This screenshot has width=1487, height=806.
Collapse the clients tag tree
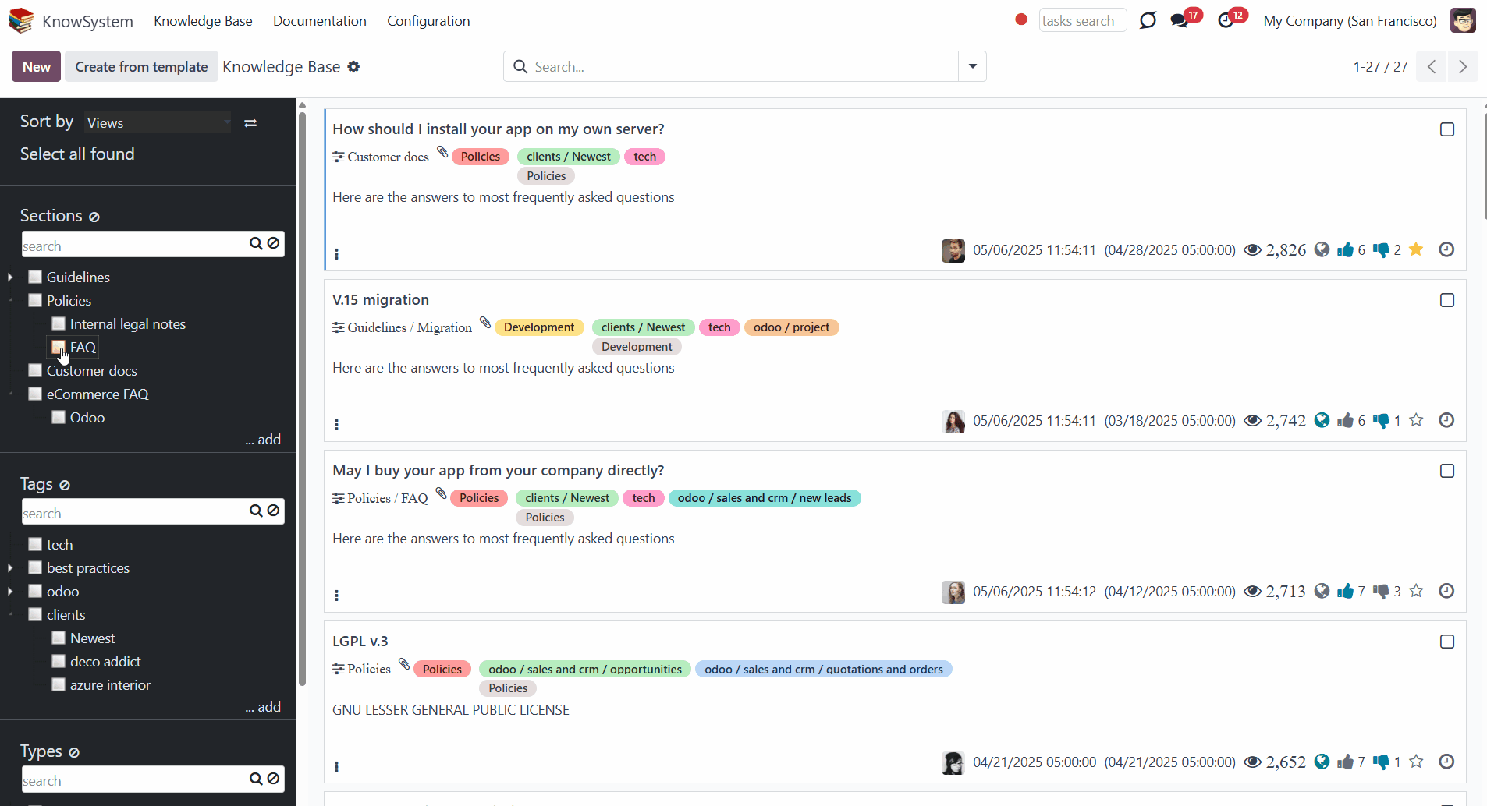pos(10,614)
